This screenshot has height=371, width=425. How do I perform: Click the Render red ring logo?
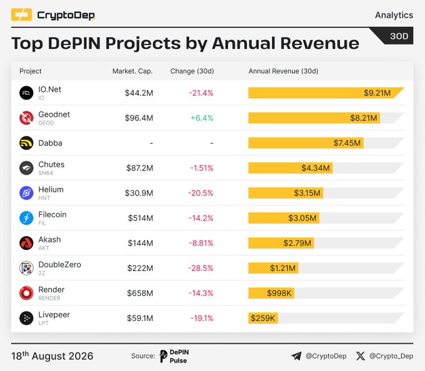pyautogui.click(x=26, y=293)
